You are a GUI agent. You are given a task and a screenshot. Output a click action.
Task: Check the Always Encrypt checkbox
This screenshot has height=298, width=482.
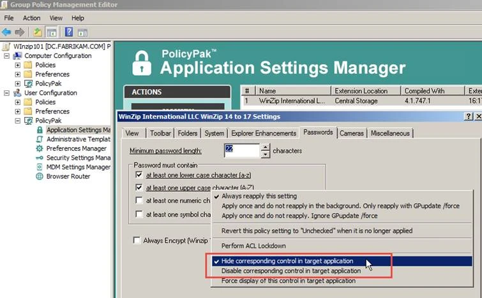pyautogui.click(x=136, y=240)
